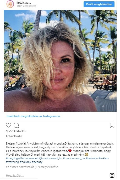The width and height of the screenshot is (120, 180).
Task: Open Instagram via the camera logo icon
Action: click(112, 175)
